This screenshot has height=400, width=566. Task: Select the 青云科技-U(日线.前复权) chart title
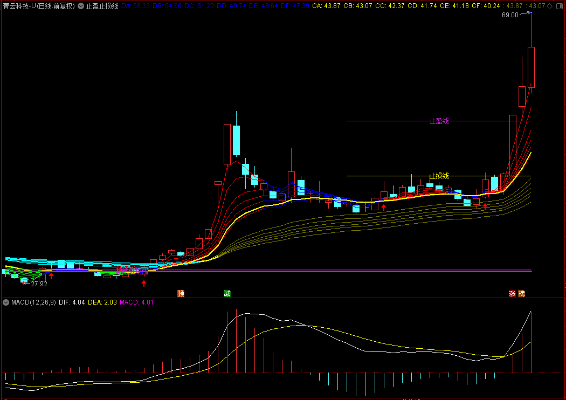click(x=39, y=6)
